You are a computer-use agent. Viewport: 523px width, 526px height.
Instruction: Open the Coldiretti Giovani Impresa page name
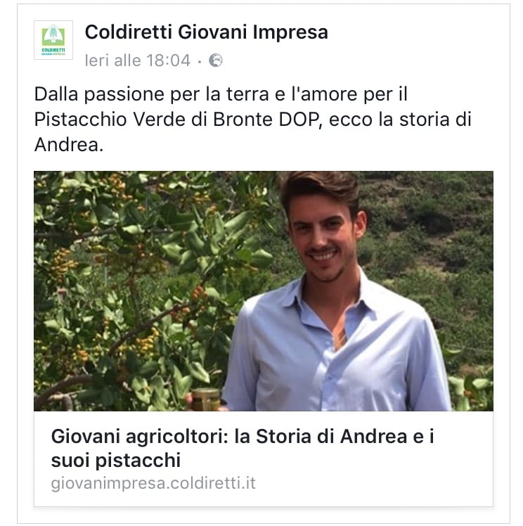pos(206,32)
